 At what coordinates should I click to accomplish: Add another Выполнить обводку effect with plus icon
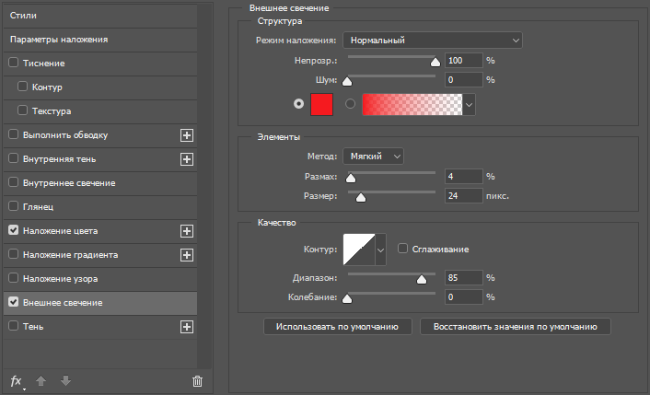point(187,135)
